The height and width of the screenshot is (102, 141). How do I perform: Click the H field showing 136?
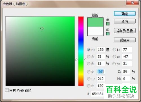coord(101,50)
